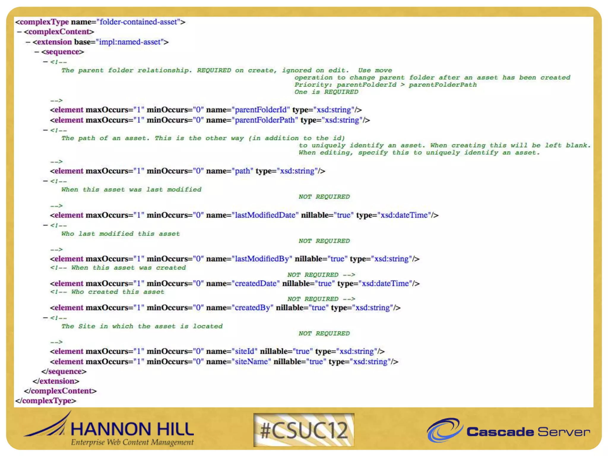Click the "Who created this asset" comment
Image resolution: width=608 pixels, height=456 pixels.
(118, 292)
